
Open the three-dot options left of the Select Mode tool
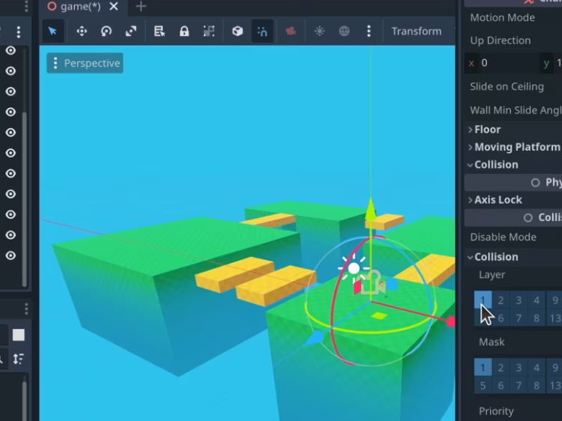[19, 31]
